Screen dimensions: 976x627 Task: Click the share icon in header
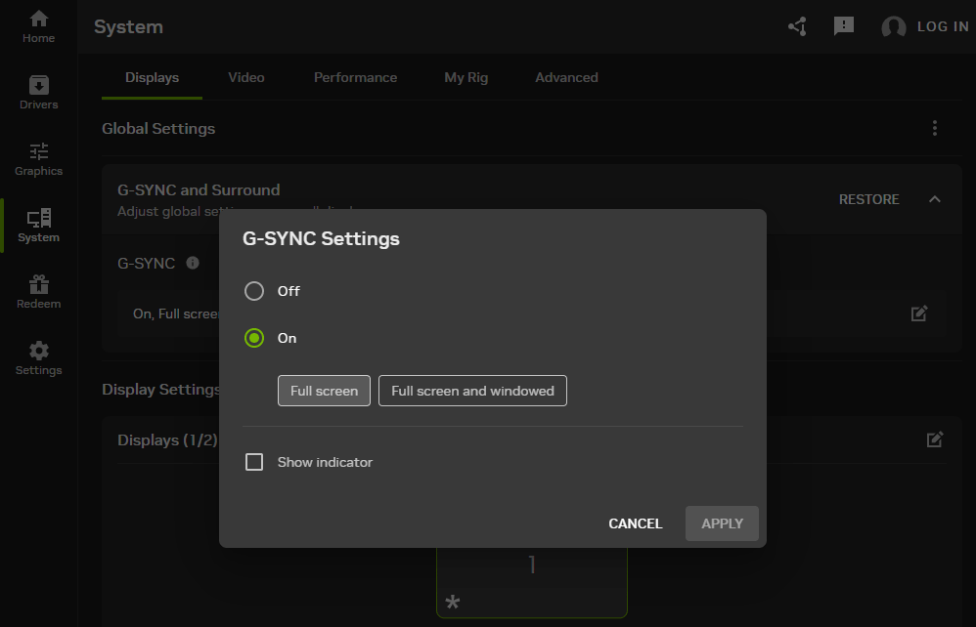click(x=797, y=26)
